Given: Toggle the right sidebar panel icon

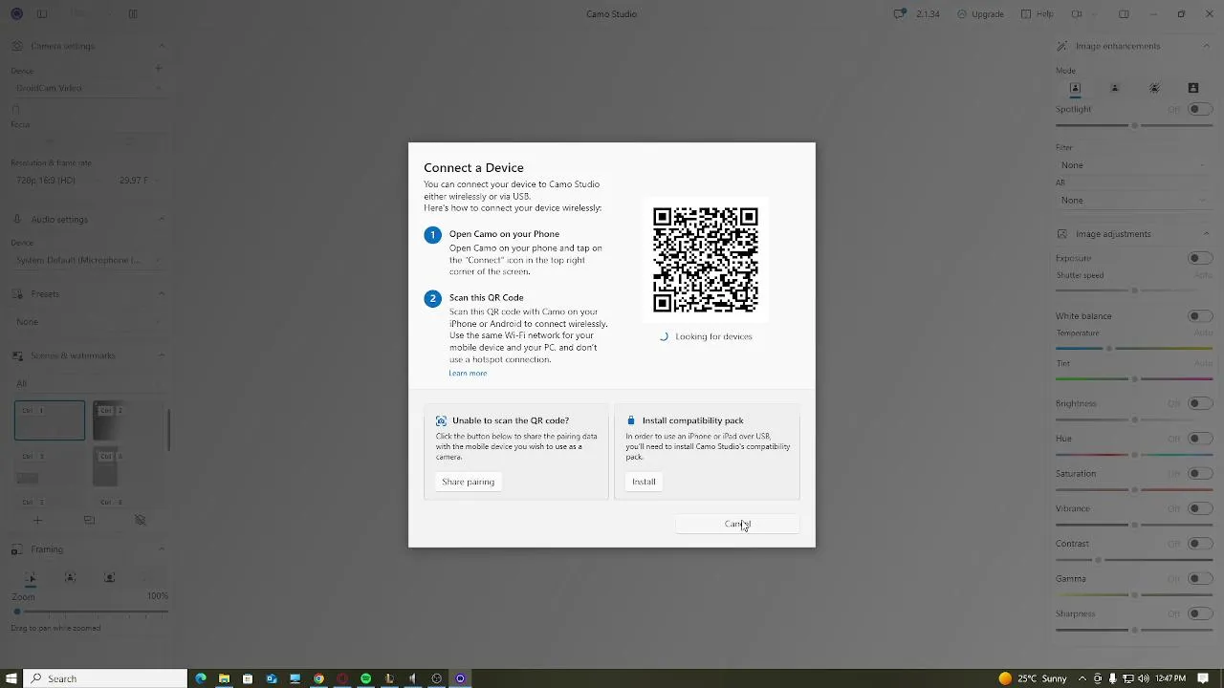Looking at the screenshot, I should [1124, 13].
